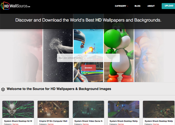Focus the wallpaper search input field
The height and width of the screenshot is (125, 175).
(88, 58)
